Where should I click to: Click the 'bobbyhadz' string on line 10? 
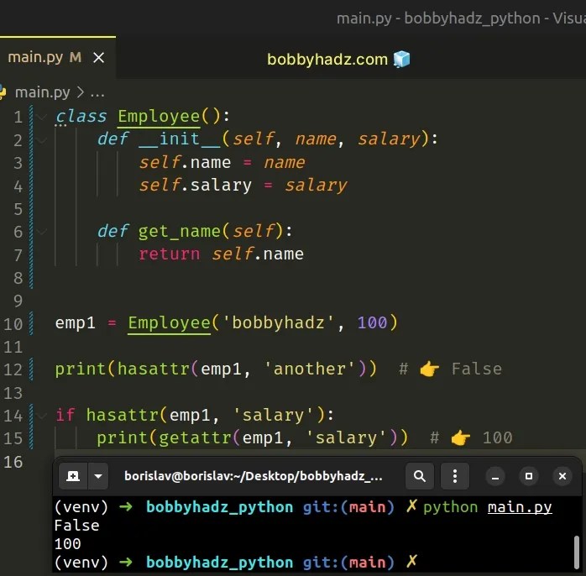278,322
